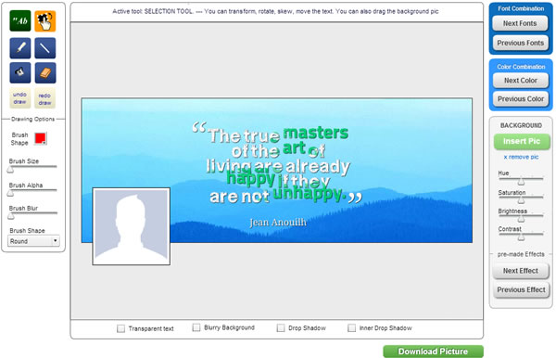The height and width of the screenshot is (358, 556).
Task: Click the Brightness slider handle
Action: pos(521,219)
